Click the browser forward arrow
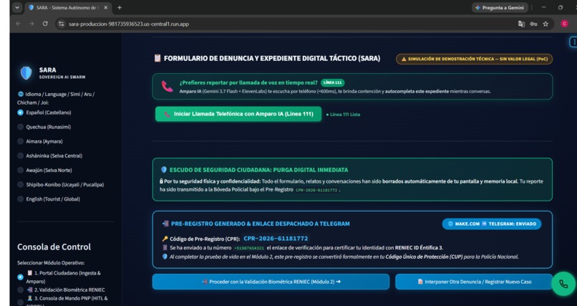The width and height of the screenshot is (577, 306). [x=31, y=24]
